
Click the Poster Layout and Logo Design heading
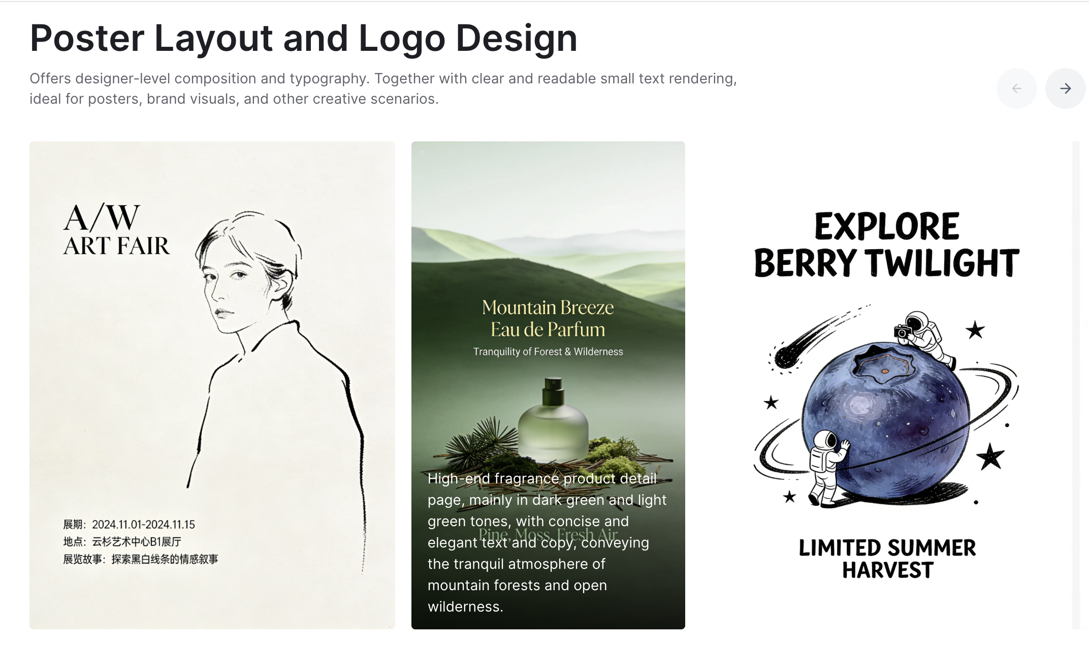click(x=304, y=38)
